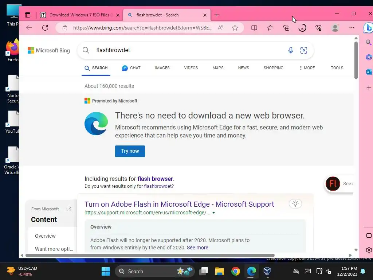Go to Microsoft Bing home logo

point(49,50)
